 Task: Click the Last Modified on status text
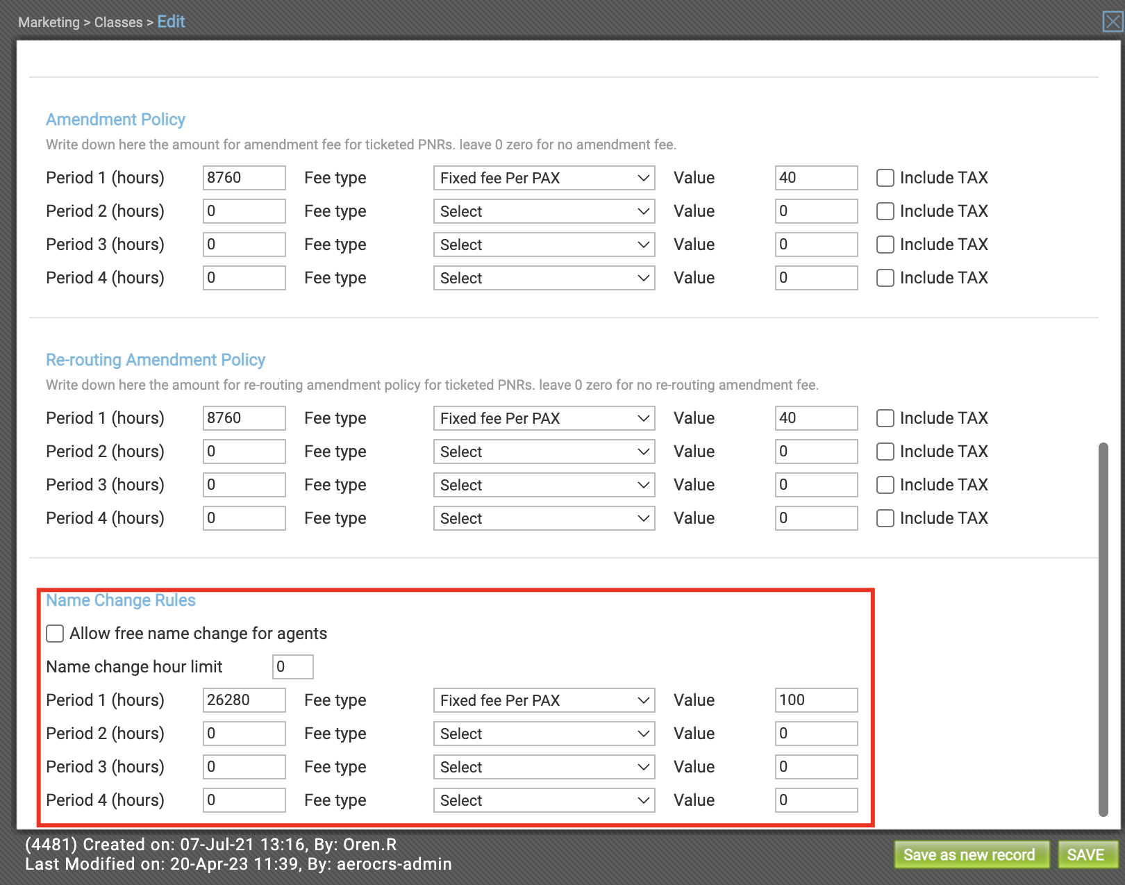(238, 864)
